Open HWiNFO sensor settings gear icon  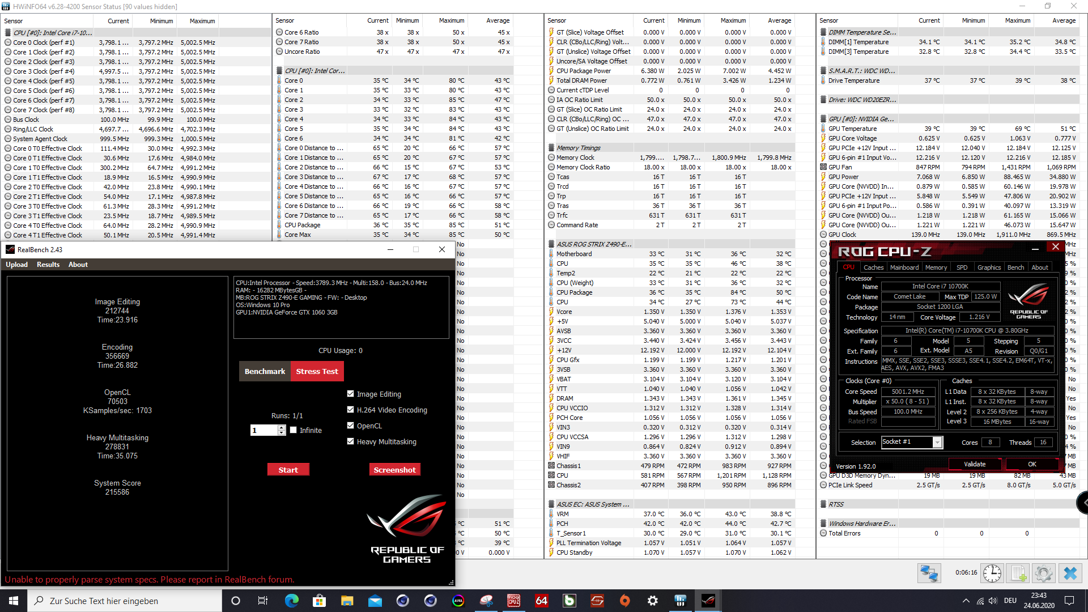coord(1044,573)
